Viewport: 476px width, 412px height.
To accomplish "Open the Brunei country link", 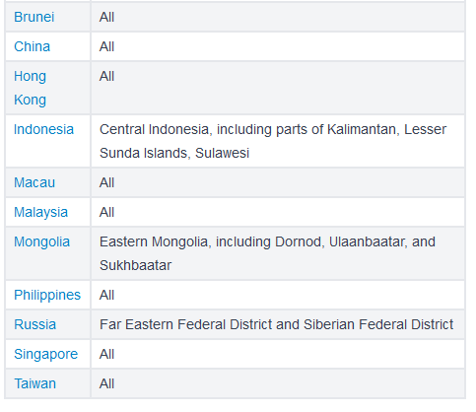I will (x=34, y=17).
